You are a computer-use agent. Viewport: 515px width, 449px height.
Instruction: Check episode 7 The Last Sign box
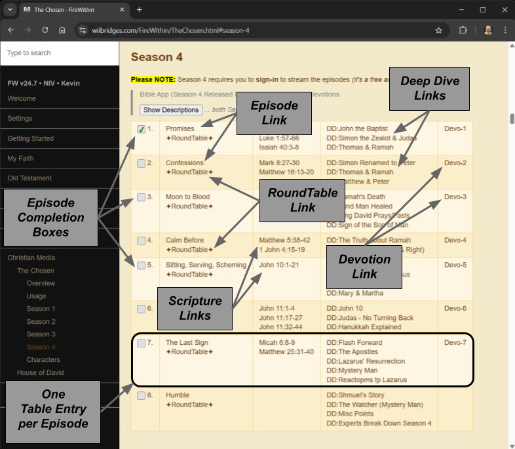pos(142,343)
